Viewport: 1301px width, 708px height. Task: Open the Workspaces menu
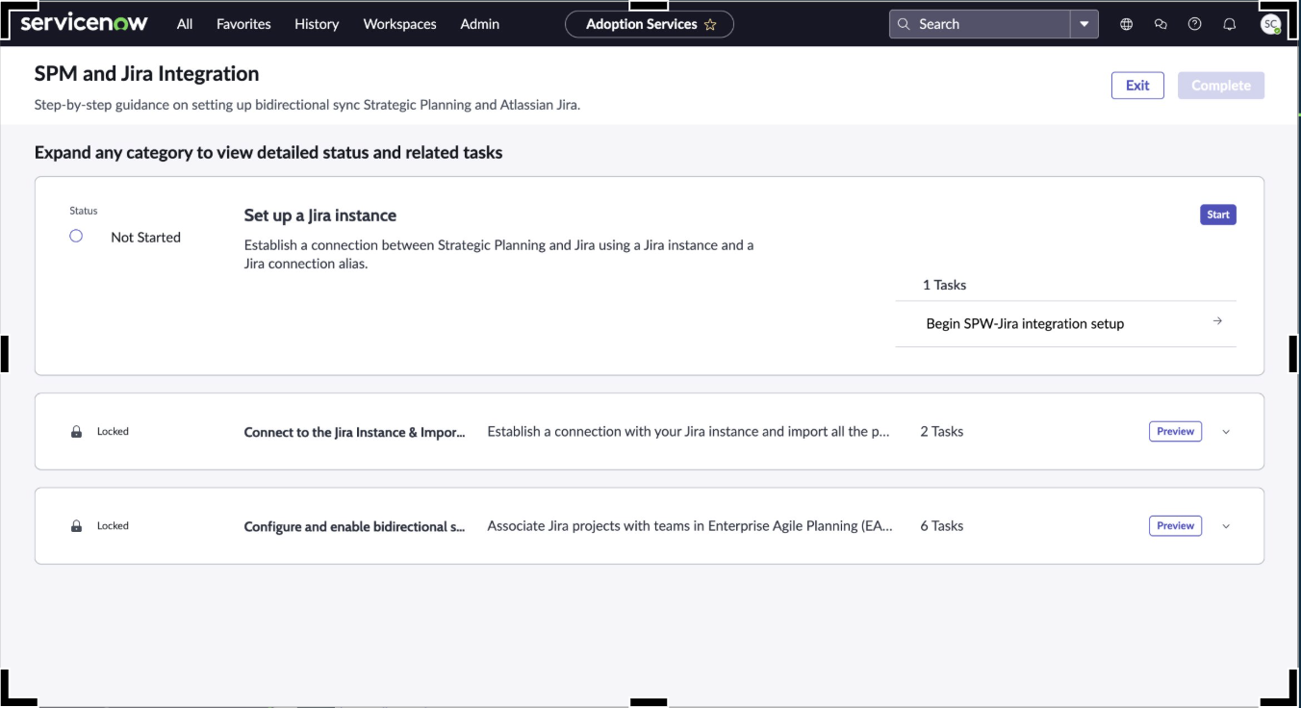399,24
